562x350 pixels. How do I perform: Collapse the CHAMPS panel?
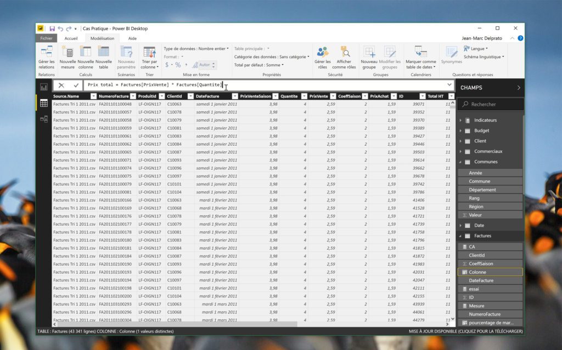(x=518, y=88)
